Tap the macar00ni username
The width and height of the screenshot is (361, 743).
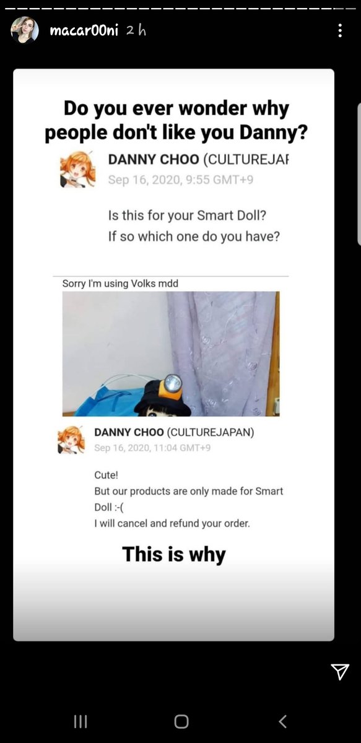click(84, 30)
